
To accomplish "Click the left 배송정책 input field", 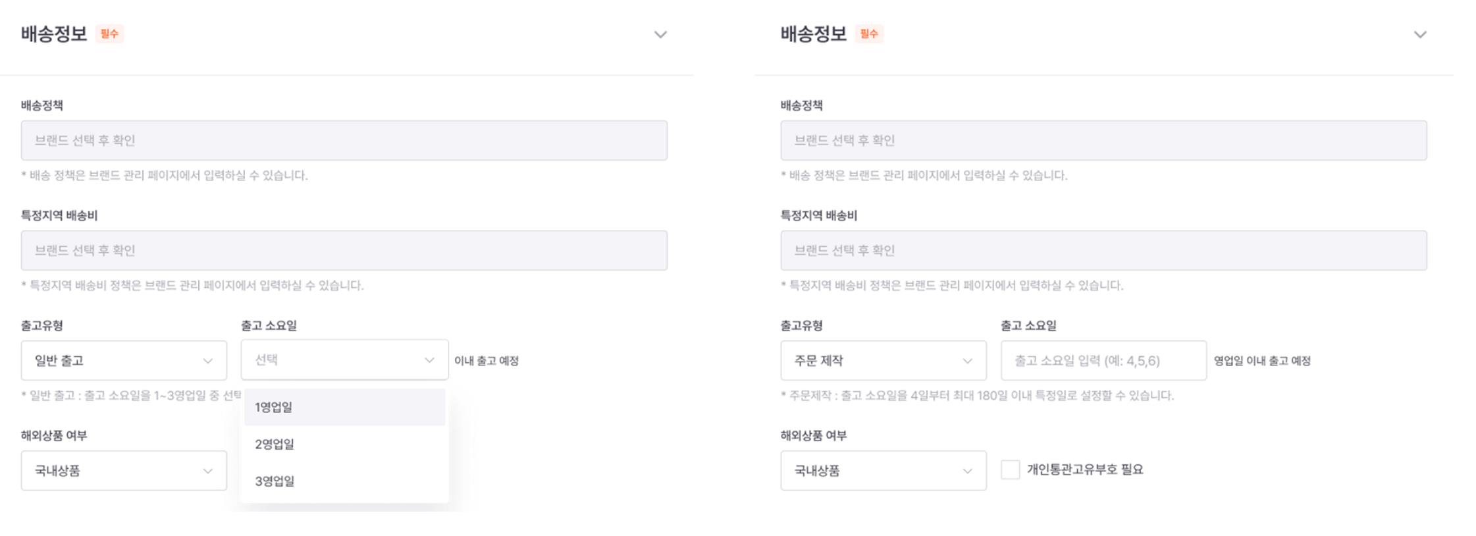I will point(344,140).
